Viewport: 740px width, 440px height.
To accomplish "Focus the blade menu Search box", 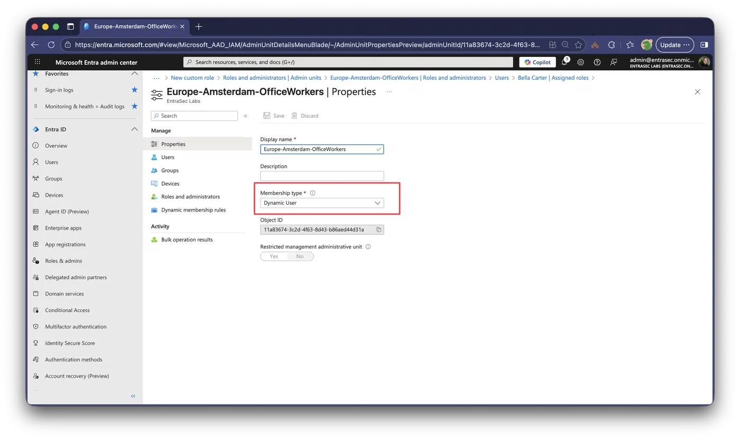I will [x=195, y=116].
